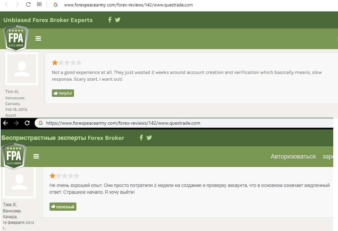Click the FPA shield logo in the English page
The height and width of the screenshot is (231, 338).
[16, 38]
